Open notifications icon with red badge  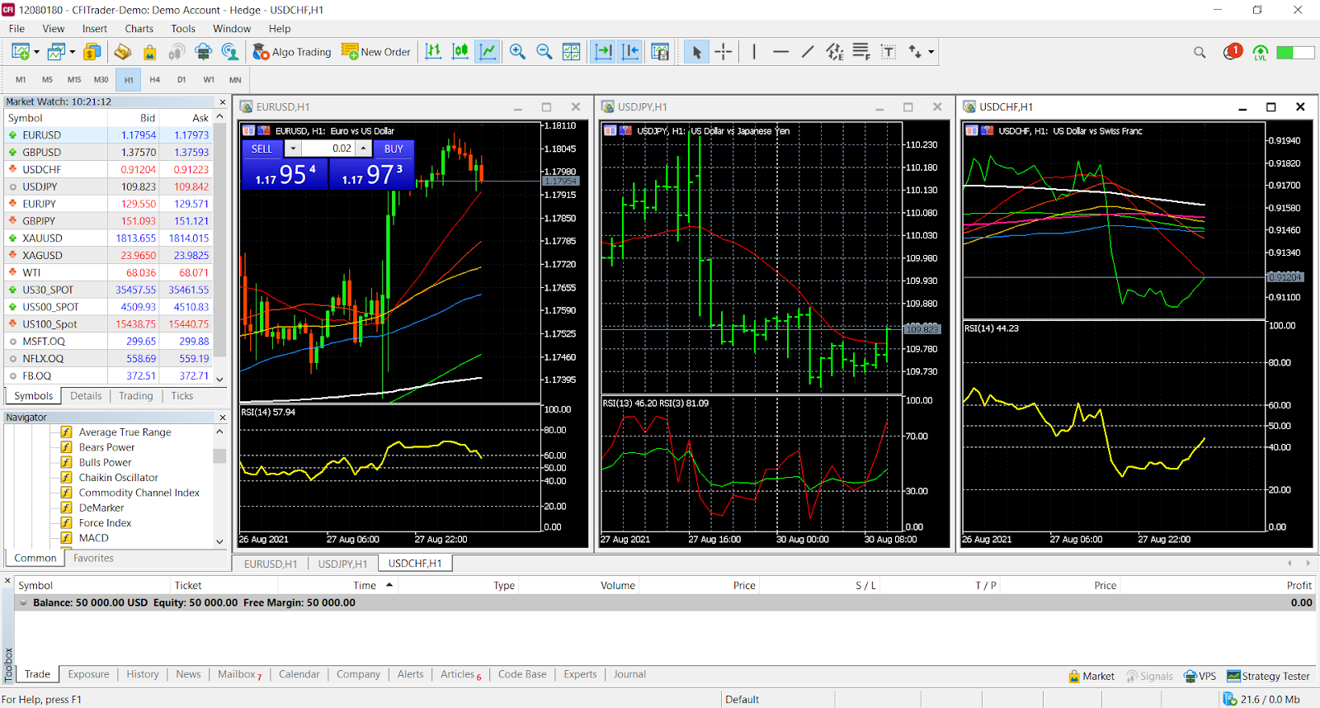coord(1233,51)
